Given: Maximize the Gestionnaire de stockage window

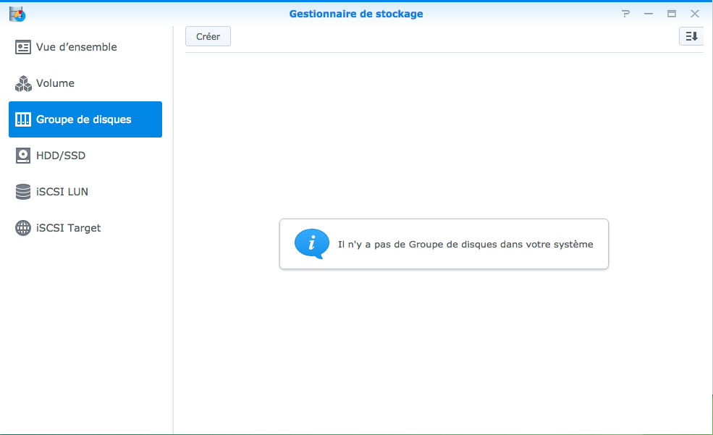Looking at the screenshot, I should coord(672,14).
